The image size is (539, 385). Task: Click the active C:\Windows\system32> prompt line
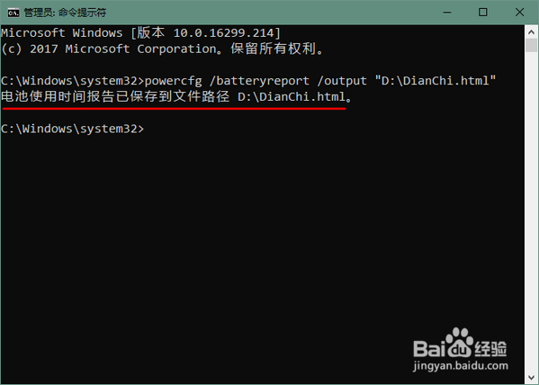(73, 129)
